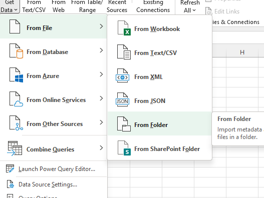264x198 pixels.
Task: Choose From Database menu entry
Action: pos(54,50)
